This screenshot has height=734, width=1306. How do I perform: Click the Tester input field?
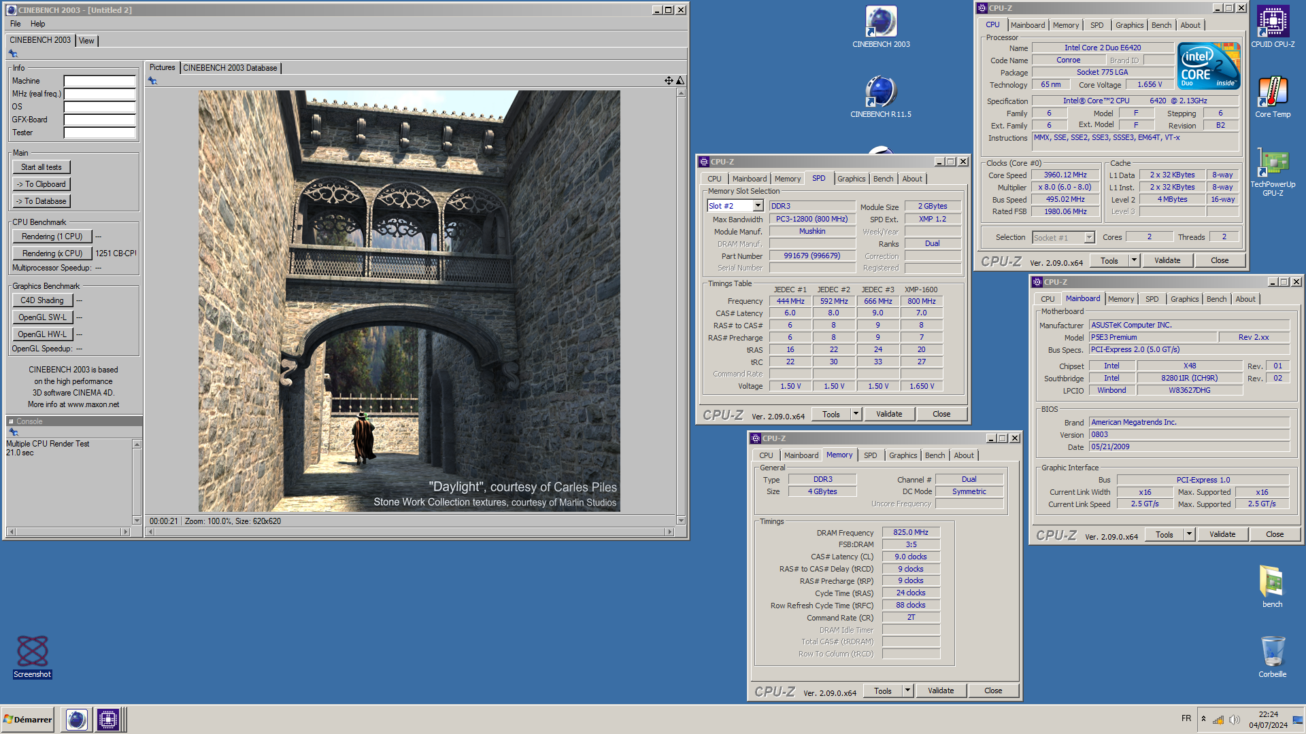(99, 133)
